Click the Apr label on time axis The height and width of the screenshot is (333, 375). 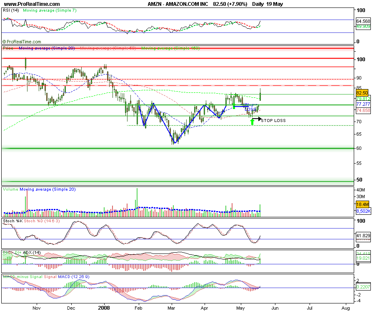coord(204,308)
